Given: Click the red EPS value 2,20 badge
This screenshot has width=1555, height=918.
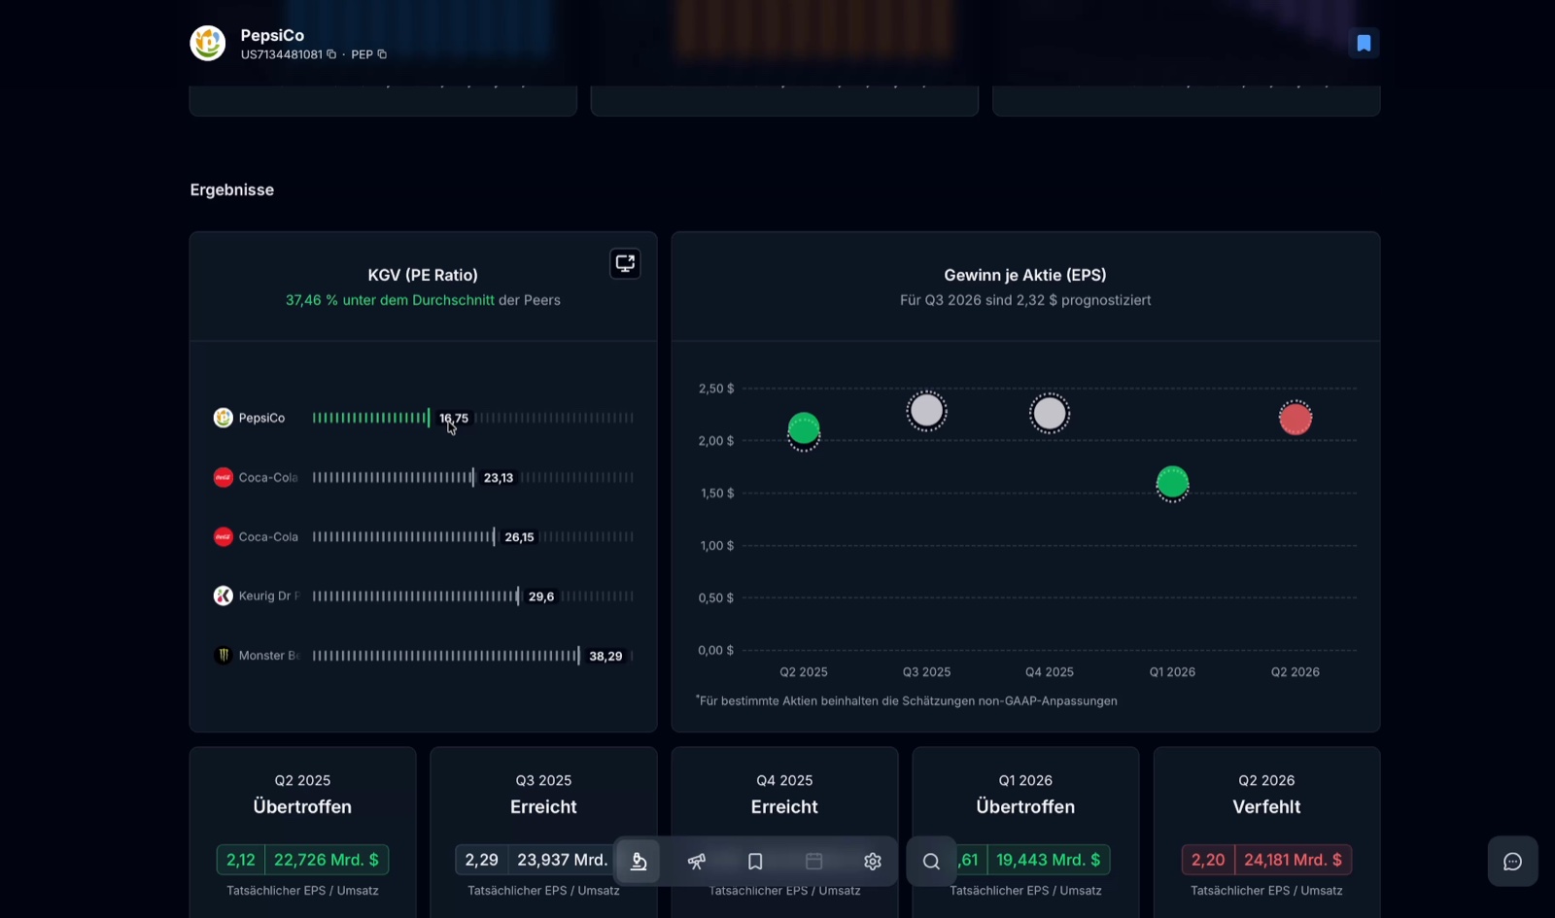Looking at the screenshot, I should pyautogui.click(x=1208, y=860).
